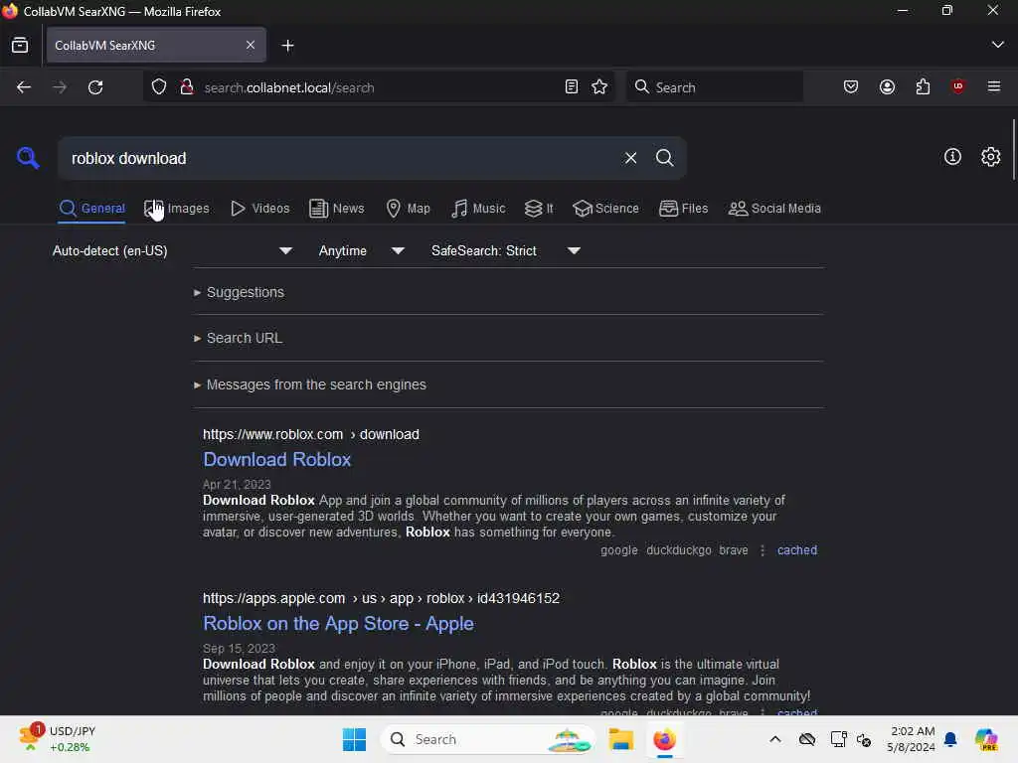Click the roblox.com download result URL
1018x763 pixels.
click(x=311, y=434)
